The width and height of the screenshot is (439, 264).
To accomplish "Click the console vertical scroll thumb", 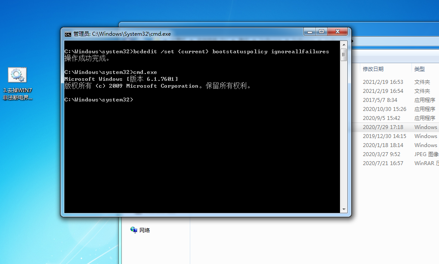I will (x=343, y=55).
